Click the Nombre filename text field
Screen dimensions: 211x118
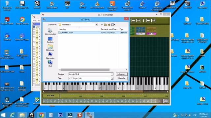(90, 74)
